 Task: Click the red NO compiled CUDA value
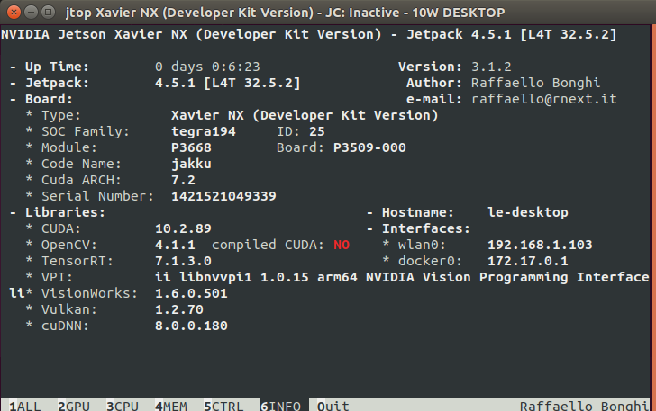pos(342,245)
